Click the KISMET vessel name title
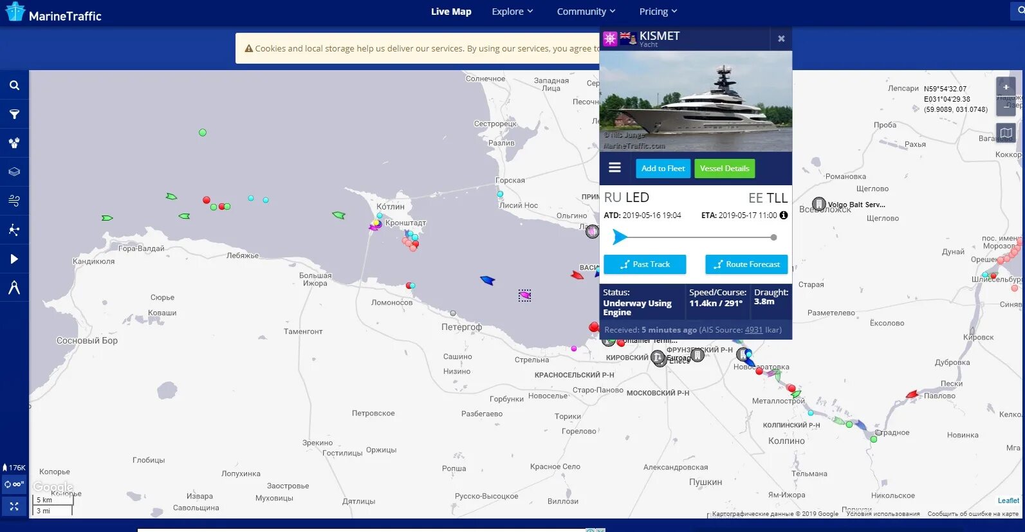 660,36
